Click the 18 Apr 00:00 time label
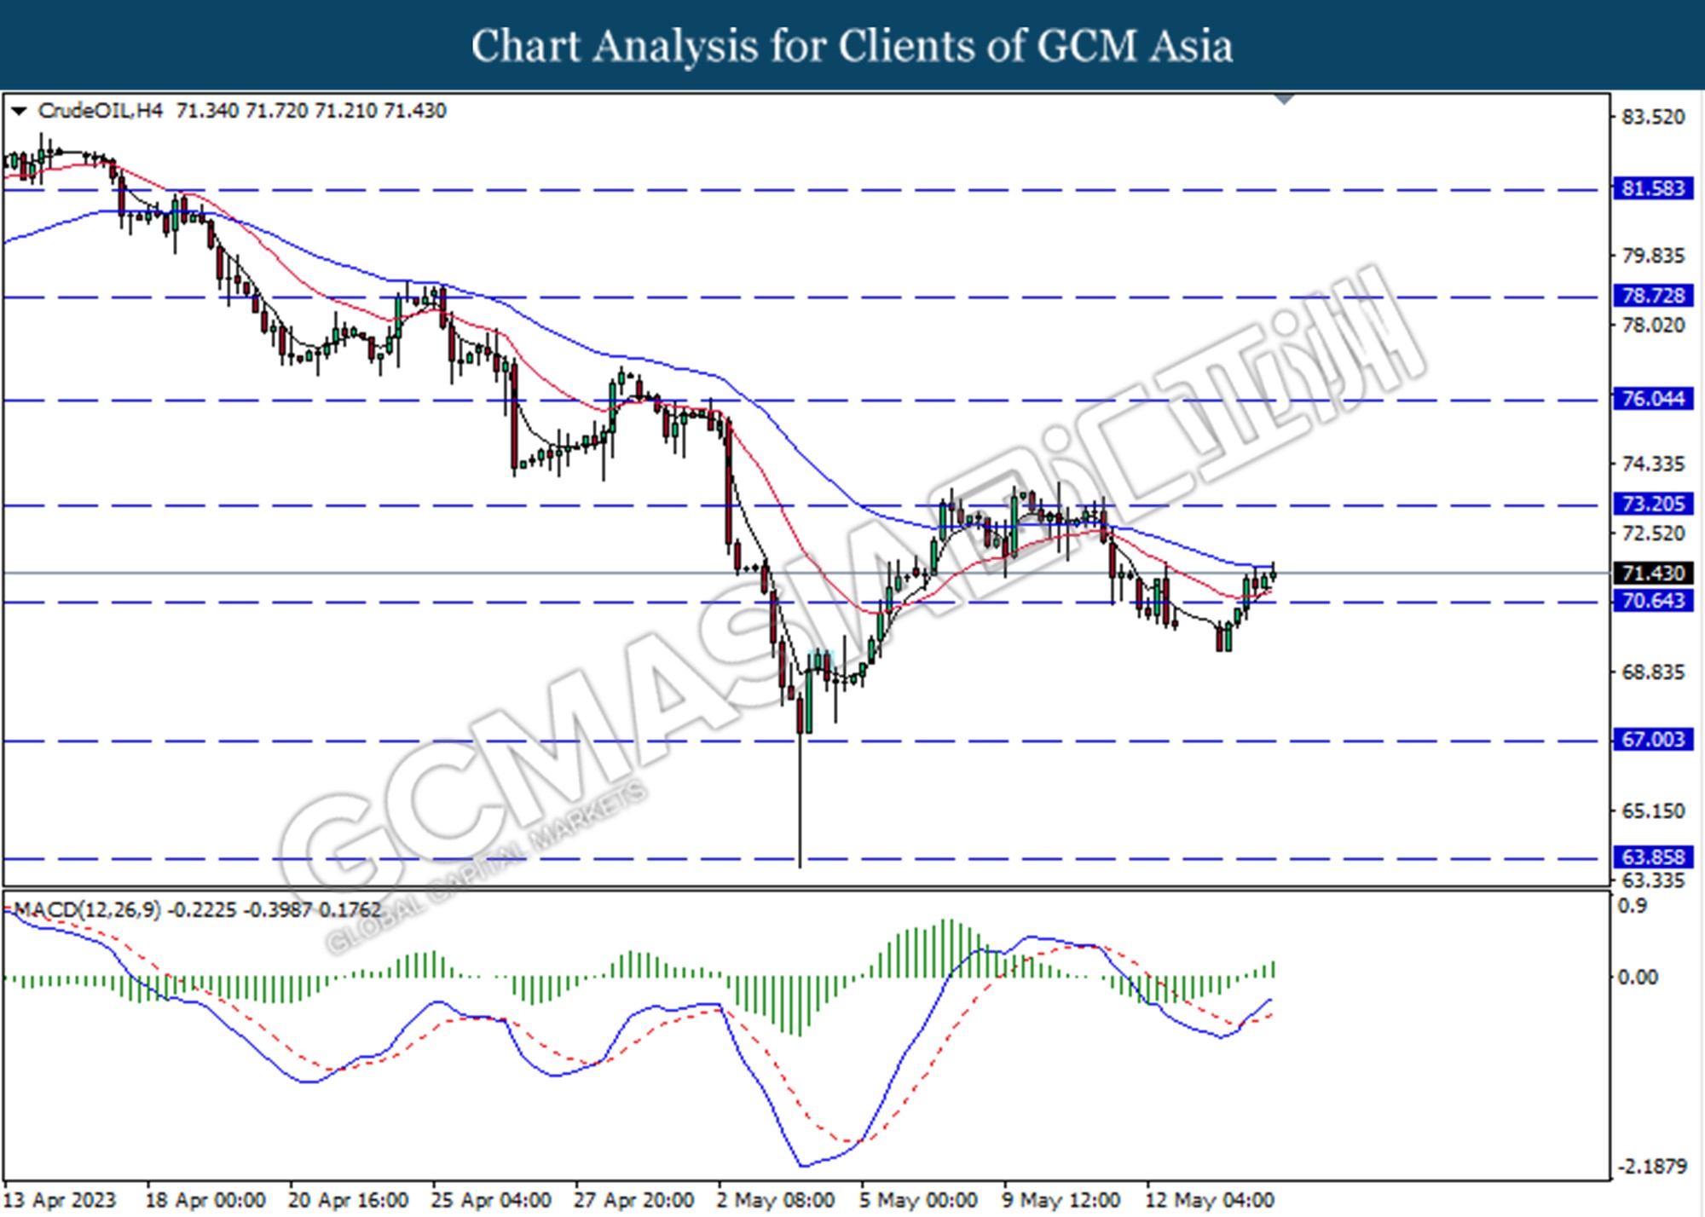 [x=205, y=1200]
